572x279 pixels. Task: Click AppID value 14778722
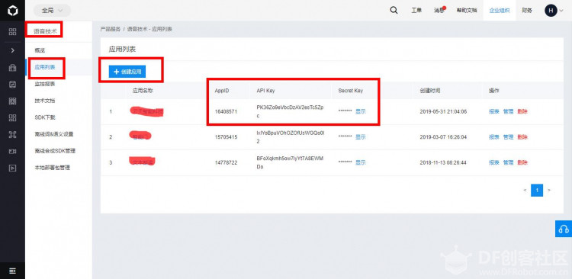226,162
